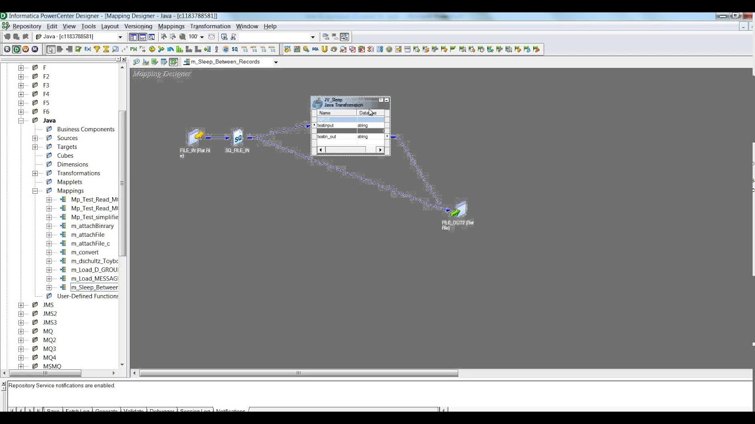Expand the Transformations node
755x424 pixels.
point(35,173)
